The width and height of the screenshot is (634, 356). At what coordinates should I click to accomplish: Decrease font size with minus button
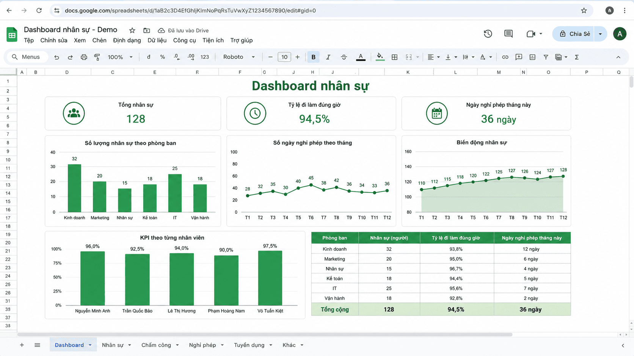pos(270,57)
